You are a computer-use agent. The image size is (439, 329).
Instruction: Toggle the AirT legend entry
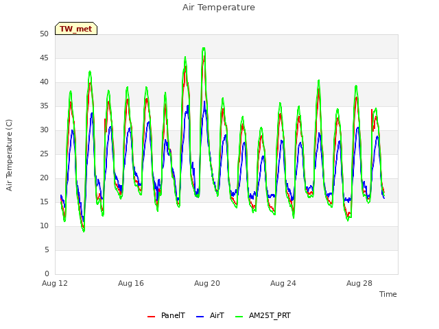(x=211, y=315)
